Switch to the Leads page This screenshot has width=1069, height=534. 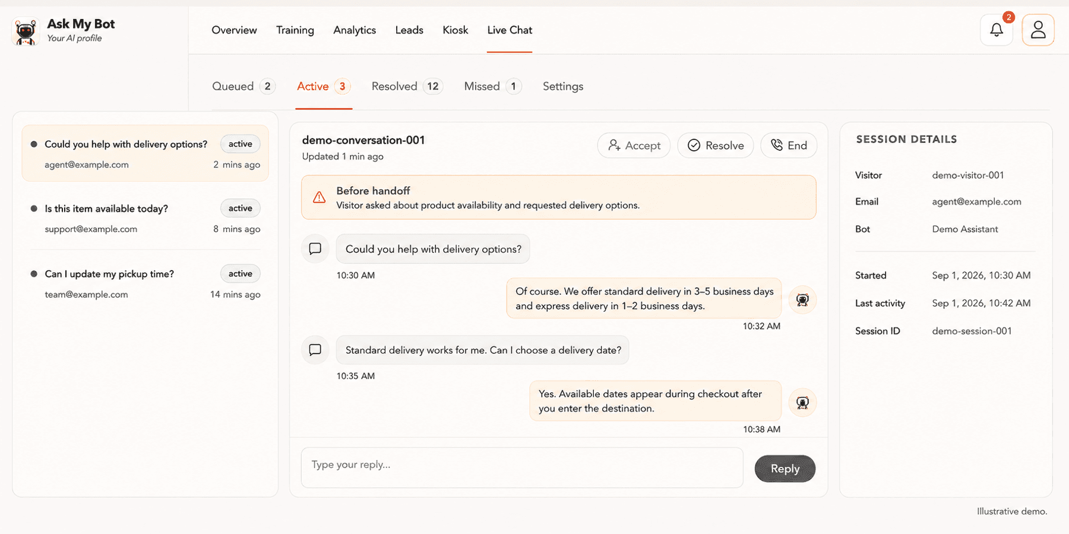pyautogui.click(x=409, y=30)
